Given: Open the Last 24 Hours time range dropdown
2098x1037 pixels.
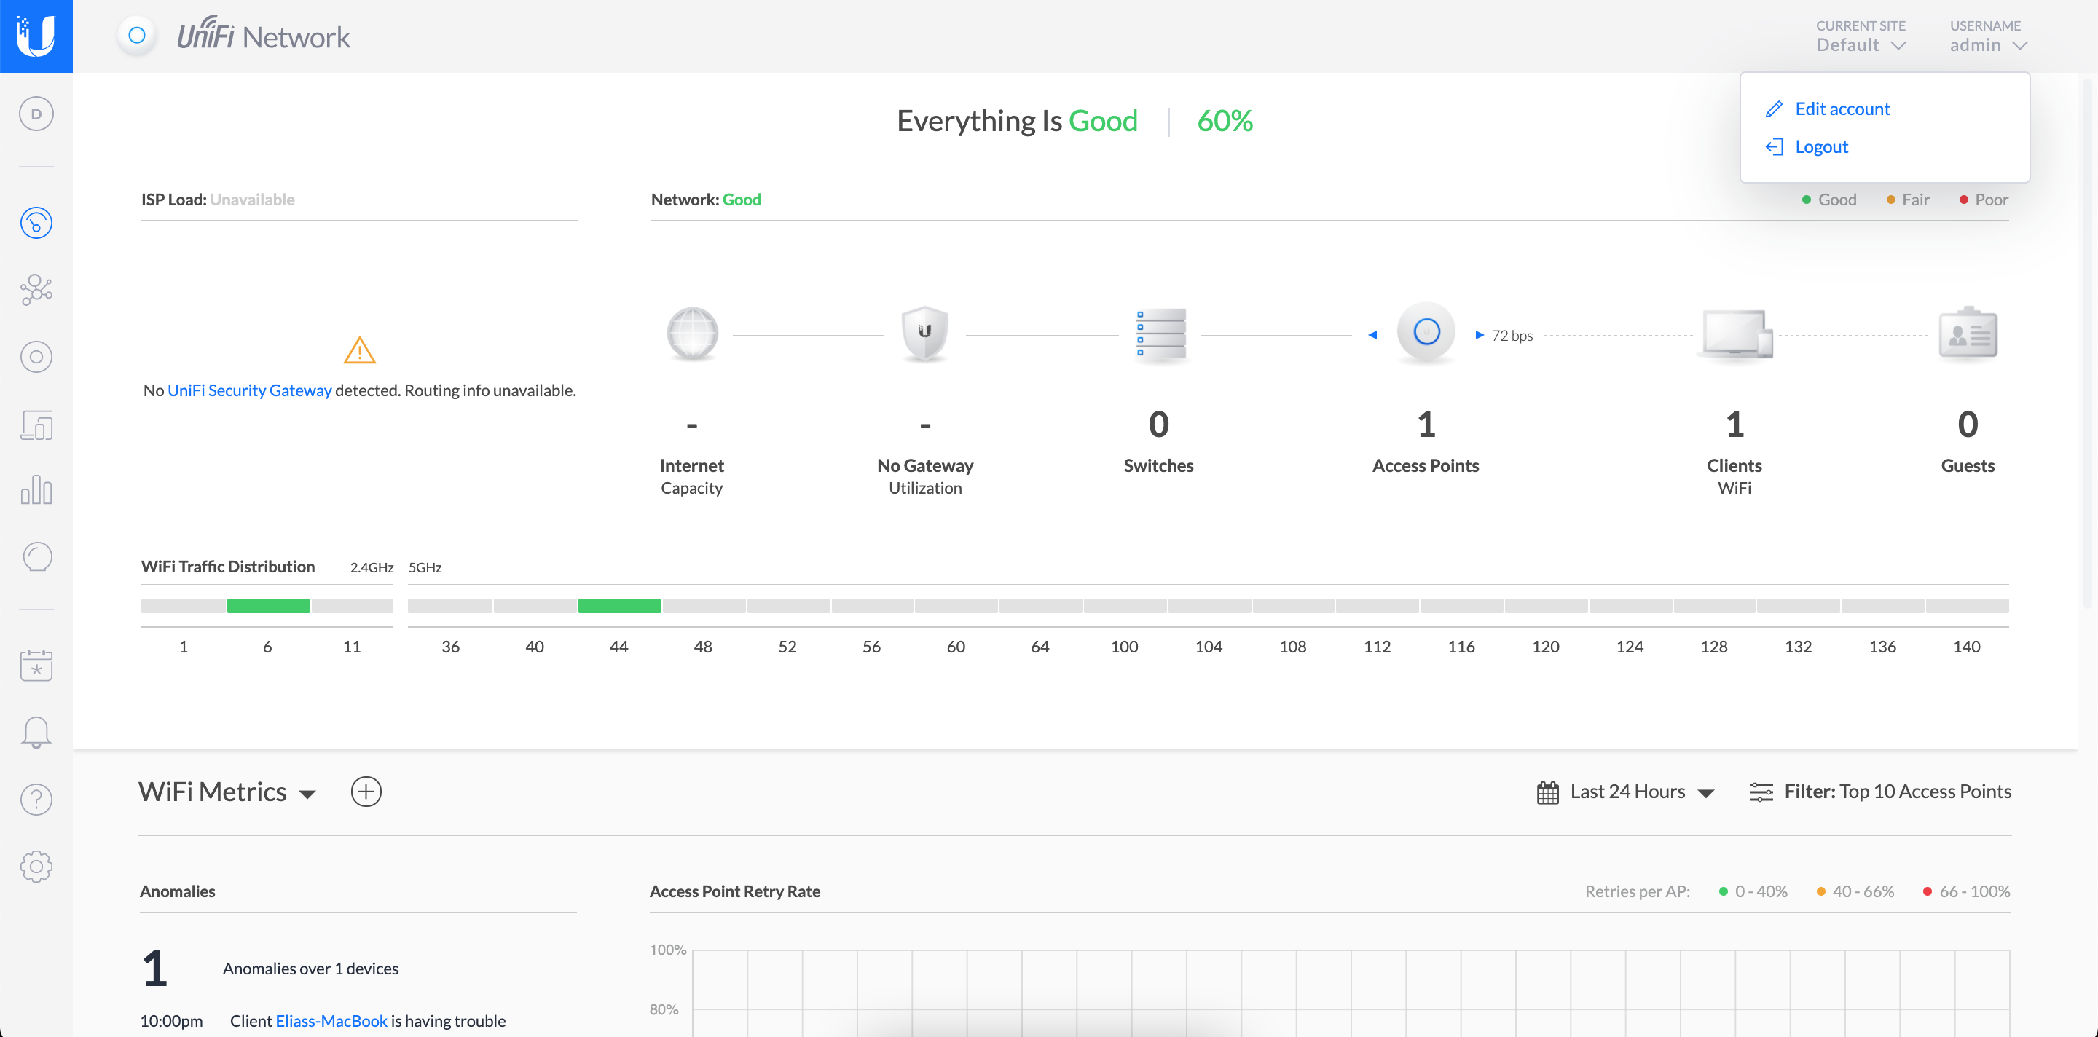Looking at the screenshot, I should click(x=1641, y=792).
